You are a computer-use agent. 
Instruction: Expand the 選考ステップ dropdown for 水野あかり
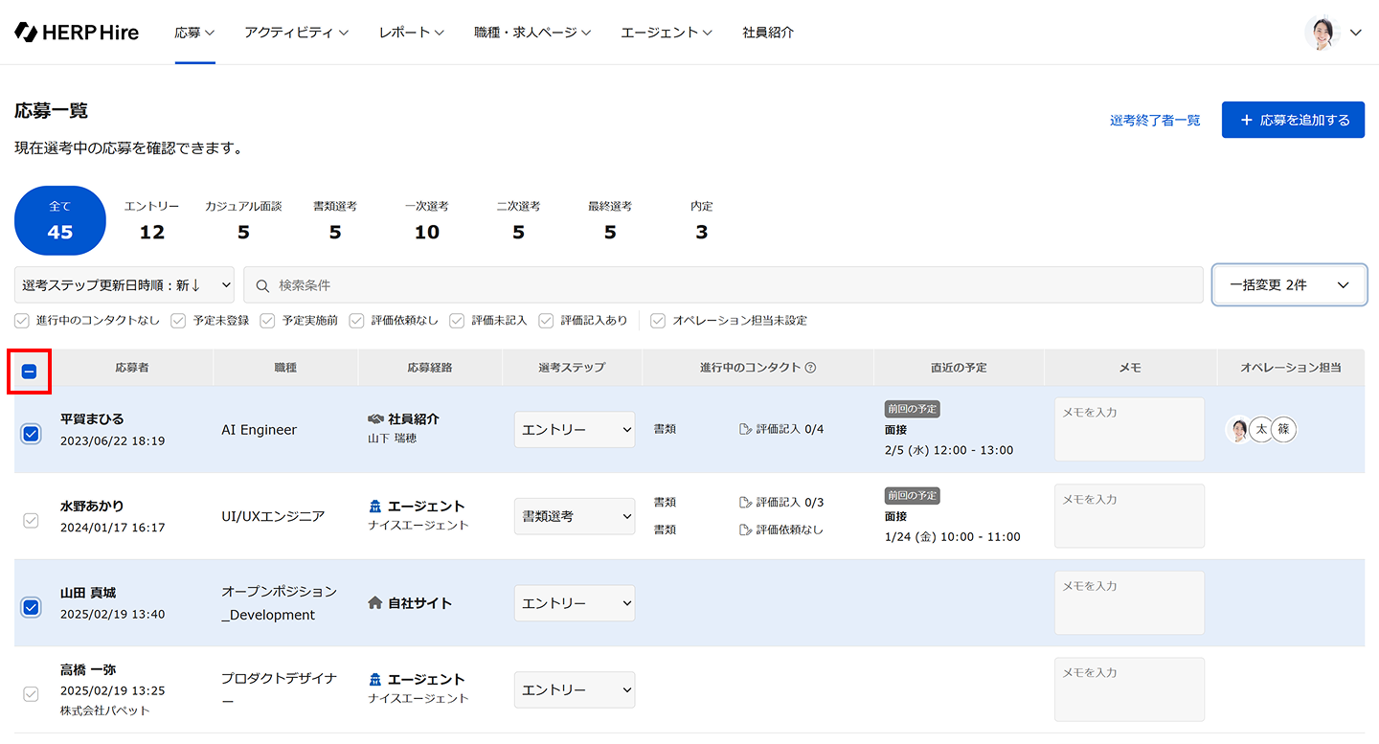(x=575, y=516)
